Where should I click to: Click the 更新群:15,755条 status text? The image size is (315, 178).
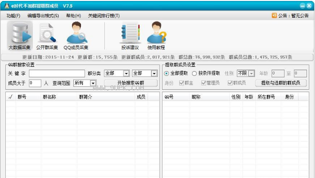tap(98, 57)
